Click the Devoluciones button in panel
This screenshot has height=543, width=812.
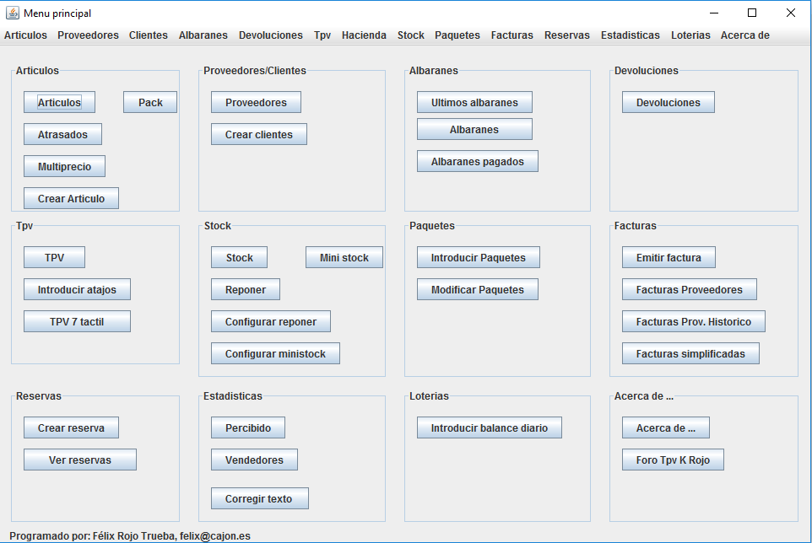pos(668,103)
